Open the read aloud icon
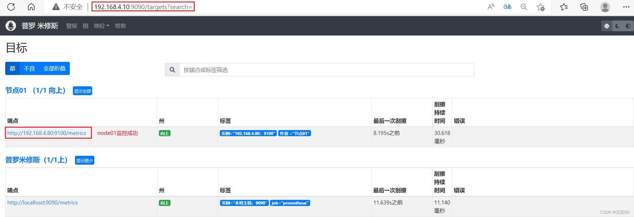The image size is (634, 217). pyautogui.click(x=491, y=7)
